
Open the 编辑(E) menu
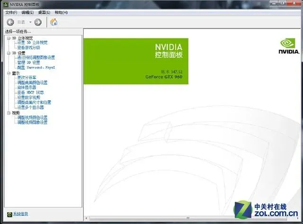[x=27, y=13]
